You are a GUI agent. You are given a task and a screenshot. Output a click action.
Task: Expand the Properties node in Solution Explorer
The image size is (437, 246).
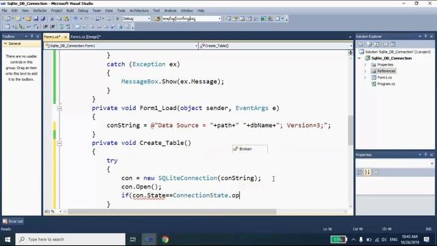365,65
